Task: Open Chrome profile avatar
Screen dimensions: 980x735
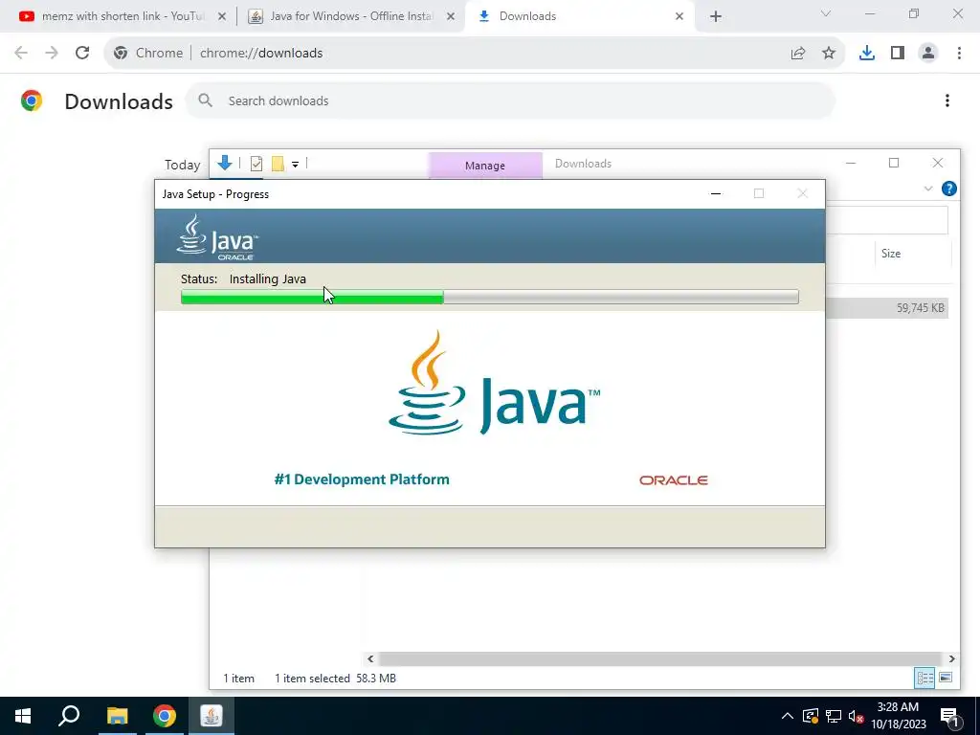Action: point(928,54)
